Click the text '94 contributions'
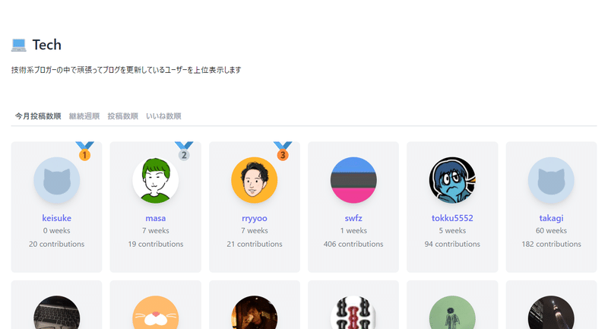Image resolution: width=608 pixels, height=329 pixels. (x=452, y=244)
